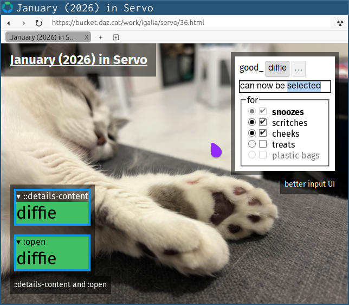Viewport: 349px width, 305px height.
Task: Click the ellipsis button beside diffie
Action: 299,68
